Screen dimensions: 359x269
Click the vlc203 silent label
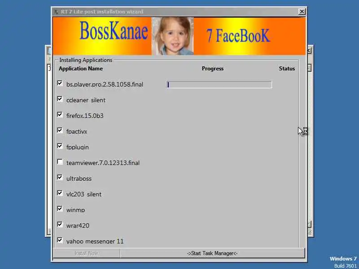(84, 194)
